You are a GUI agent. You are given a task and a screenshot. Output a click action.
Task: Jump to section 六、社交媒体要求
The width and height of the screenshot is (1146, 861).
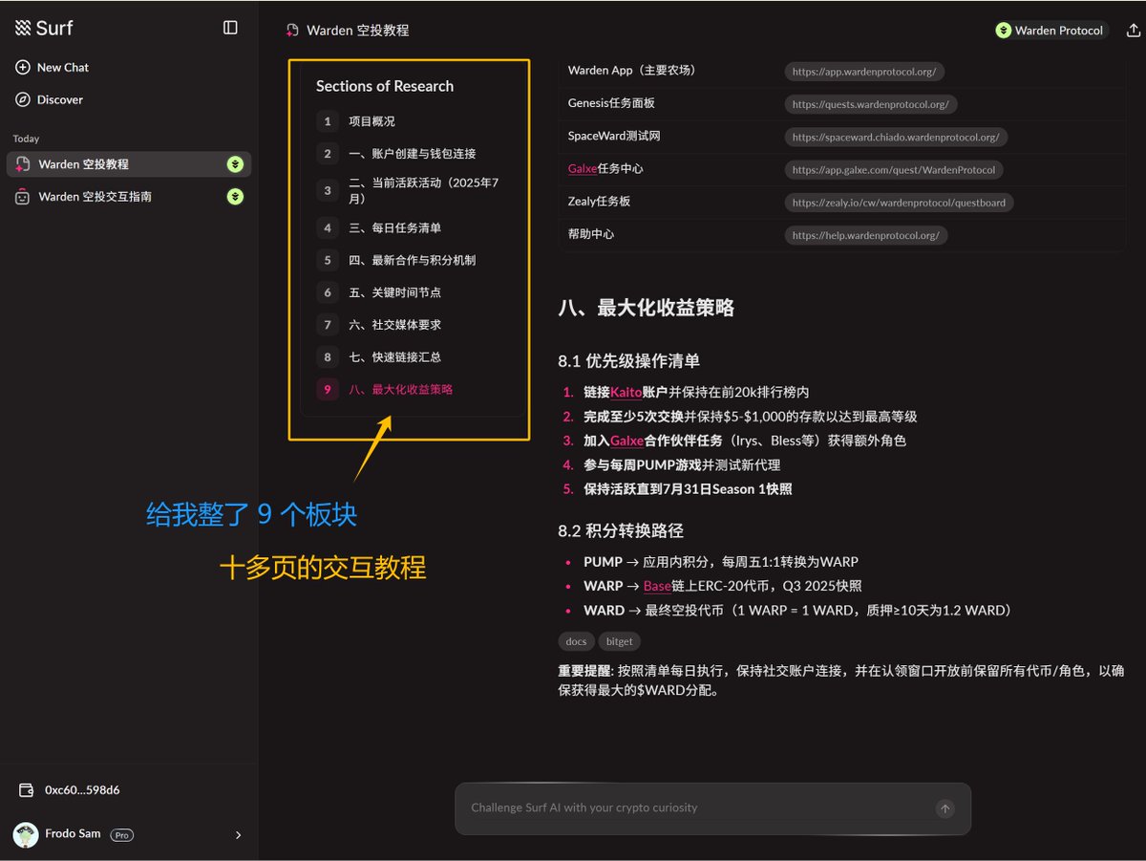(x=394, y=325)
